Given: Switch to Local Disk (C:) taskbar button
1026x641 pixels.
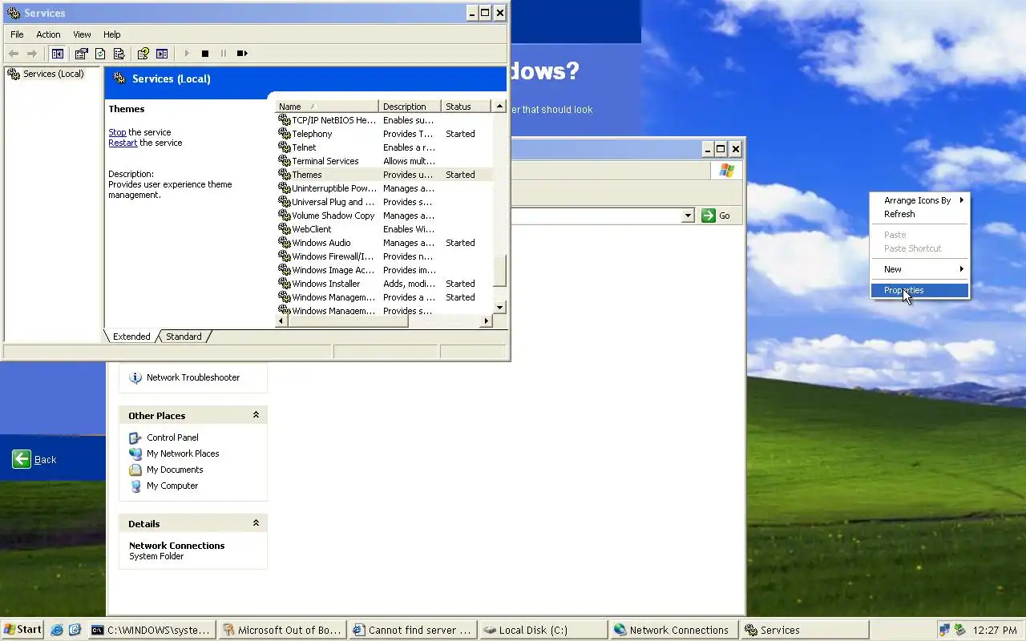Looking at the screenshot, I should (x=542, y=630).
